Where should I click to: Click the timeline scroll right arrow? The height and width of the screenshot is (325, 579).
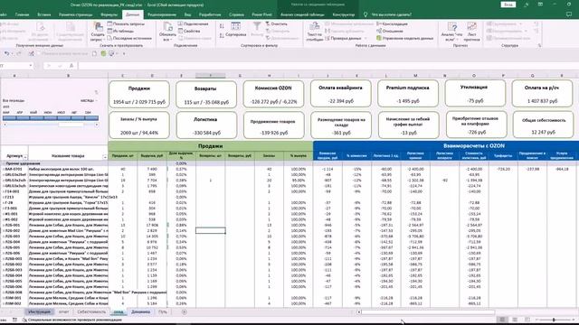[x=97, y=125]
